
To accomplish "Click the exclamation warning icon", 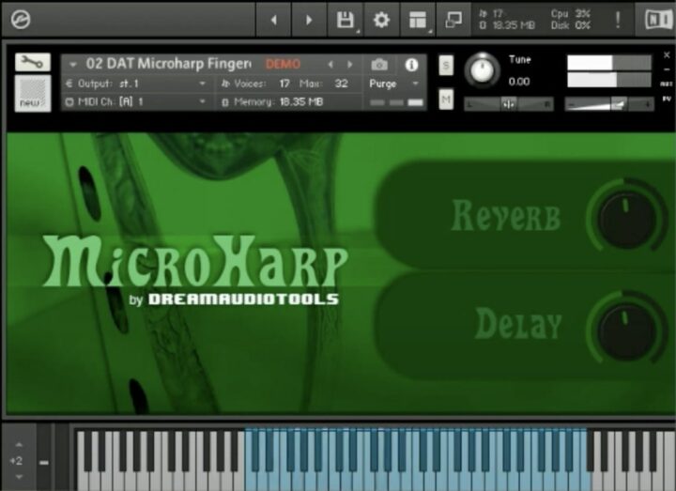I will tap(617, 20).
